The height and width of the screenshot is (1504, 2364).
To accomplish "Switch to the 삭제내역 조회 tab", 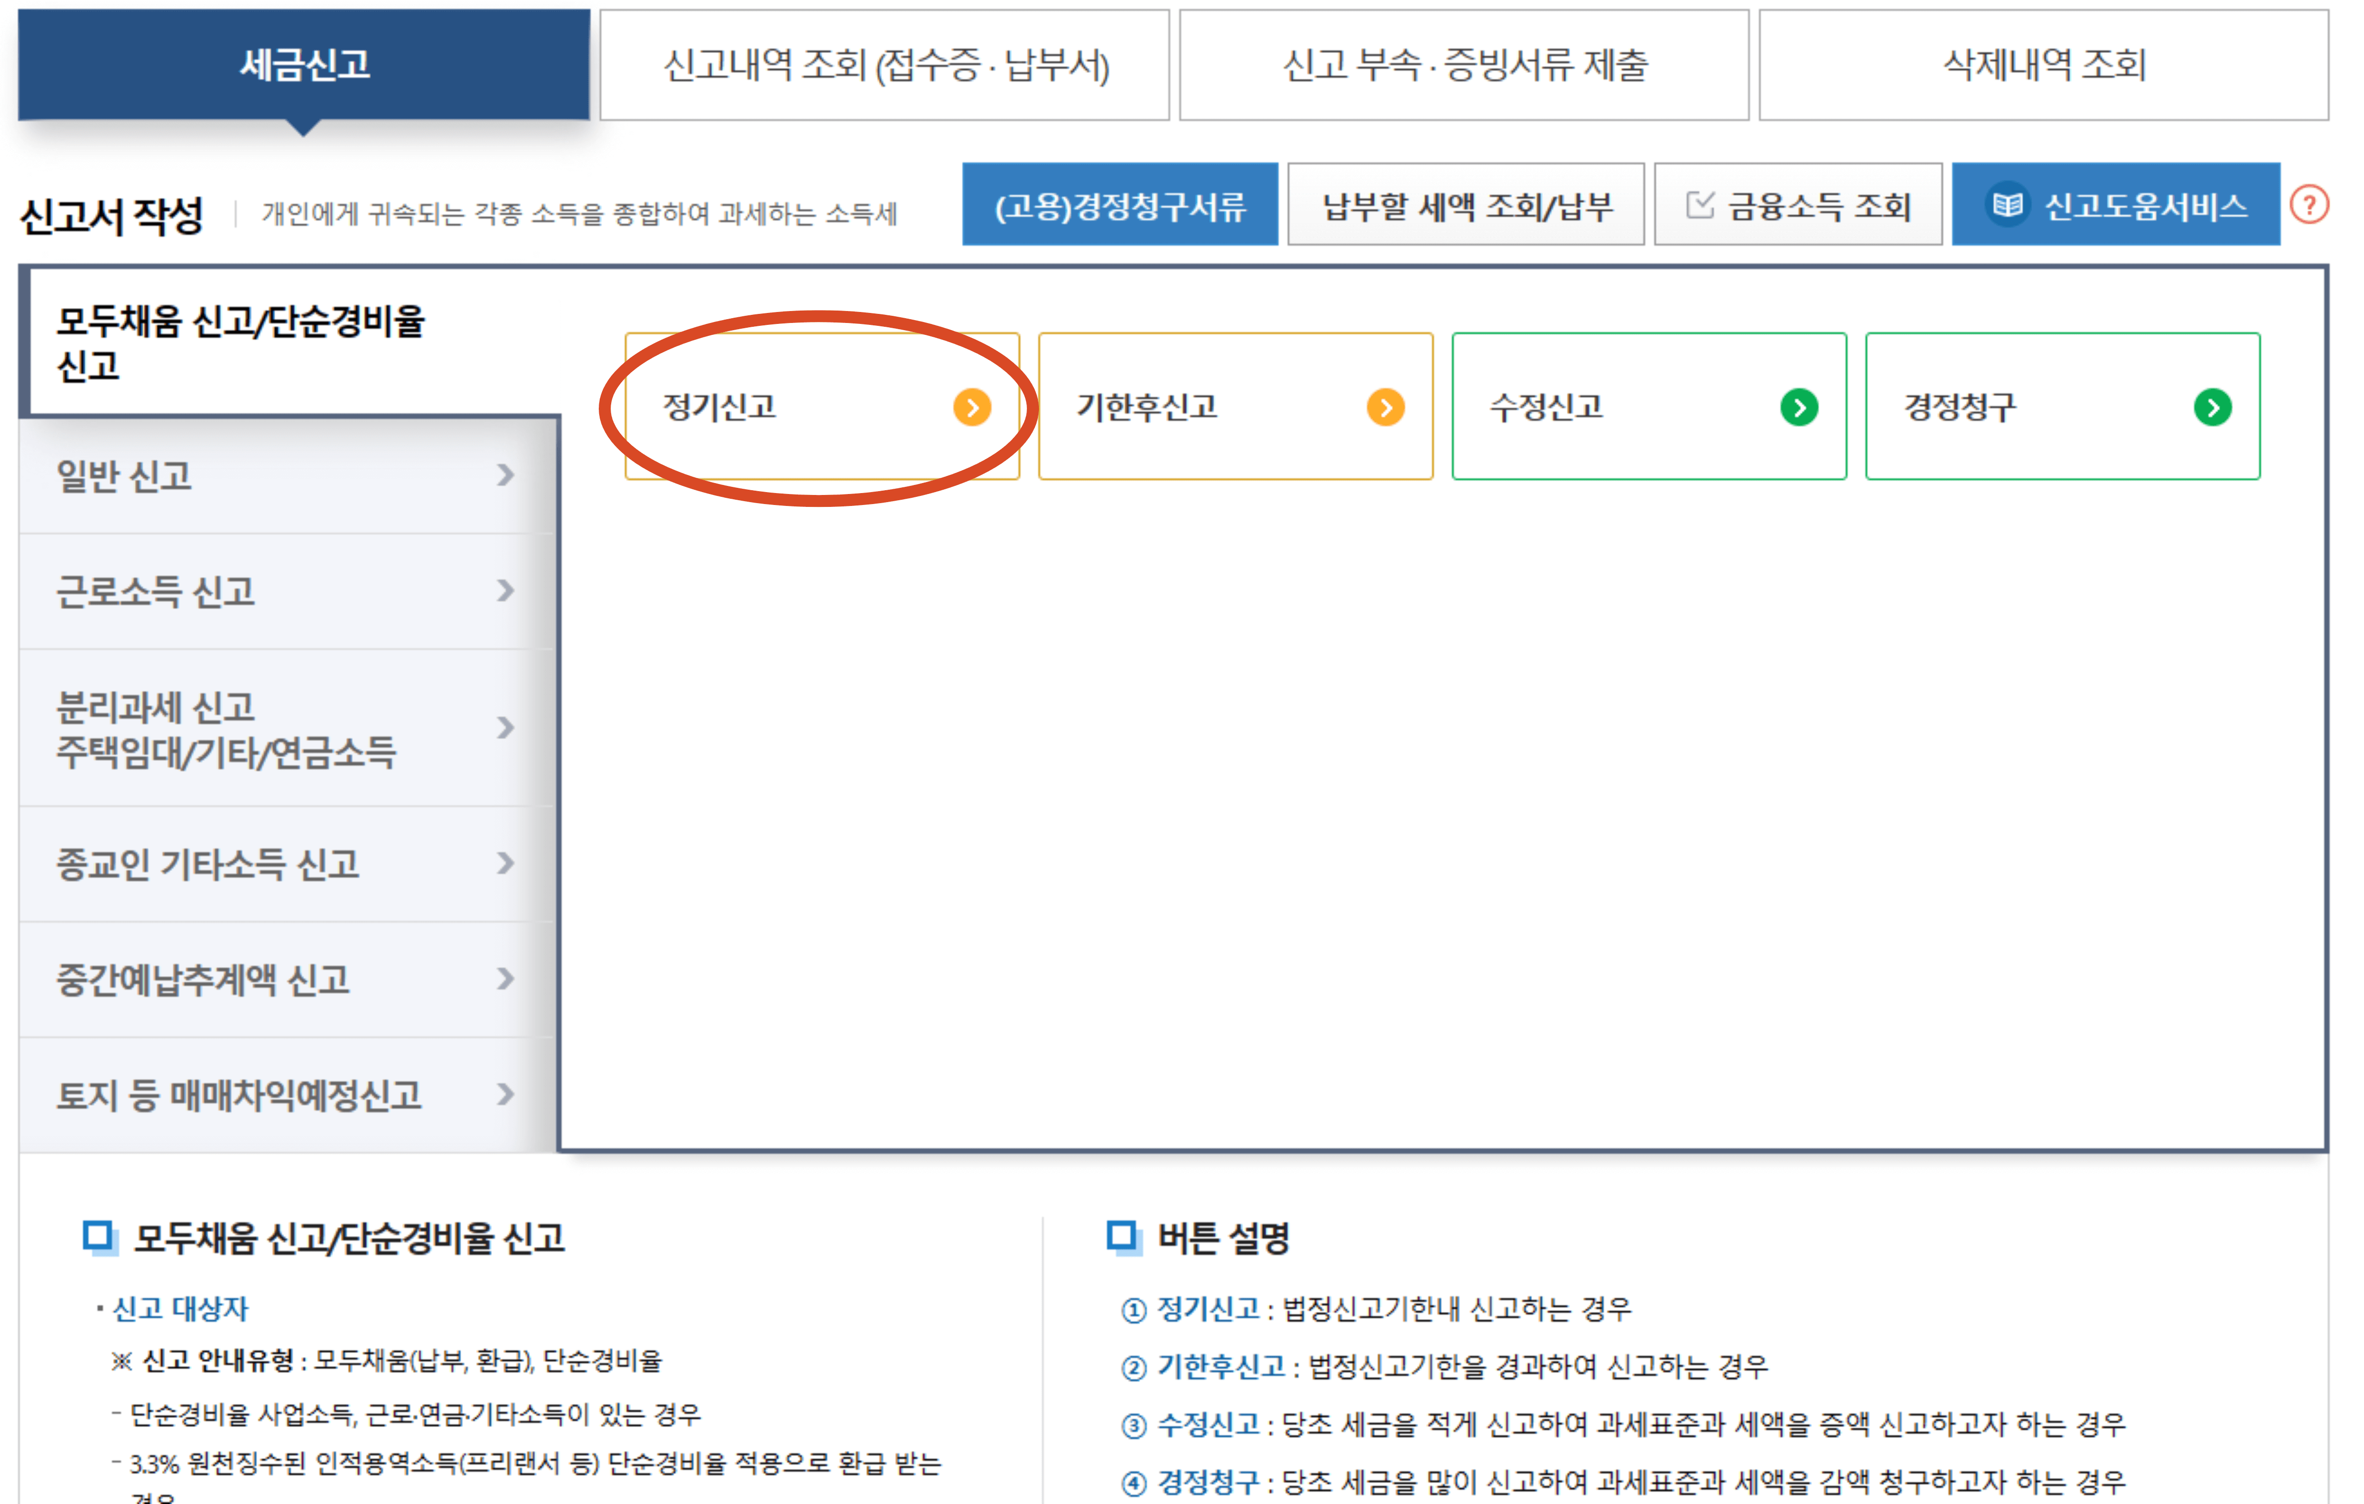I will 2046,65.
